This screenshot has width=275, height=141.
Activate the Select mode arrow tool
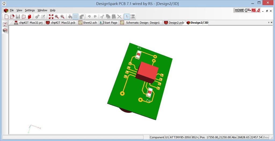tap(127, 17)
